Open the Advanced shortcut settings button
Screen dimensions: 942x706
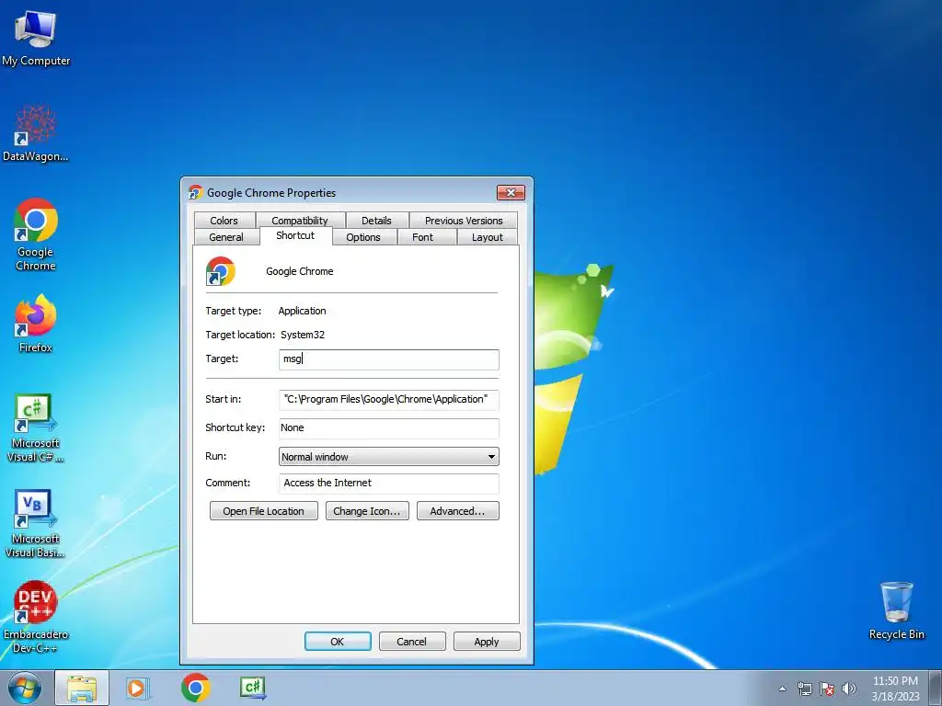(458, 511)
